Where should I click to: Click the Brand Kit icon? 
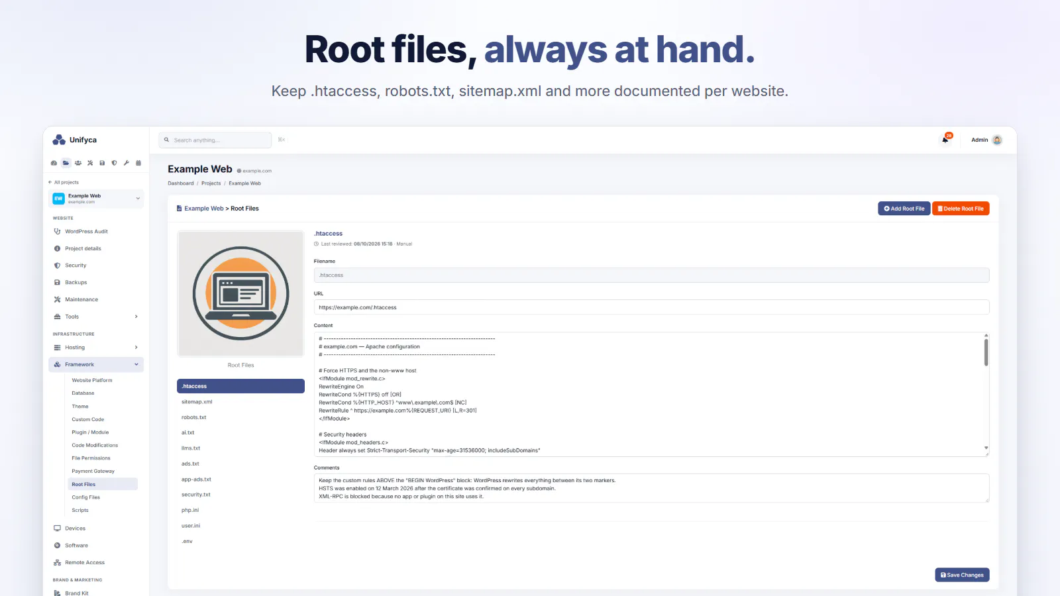pyautogui.click(x=57, y=593)
